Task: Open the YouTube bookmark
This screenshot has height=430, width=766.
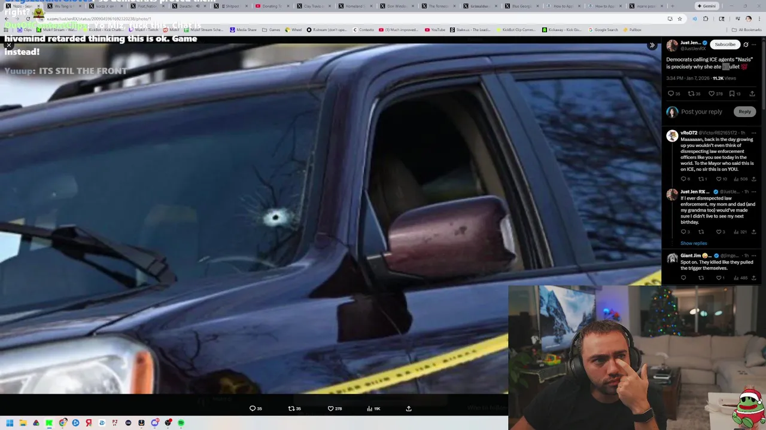Action: pyautogui.click(x=435, y=30)
